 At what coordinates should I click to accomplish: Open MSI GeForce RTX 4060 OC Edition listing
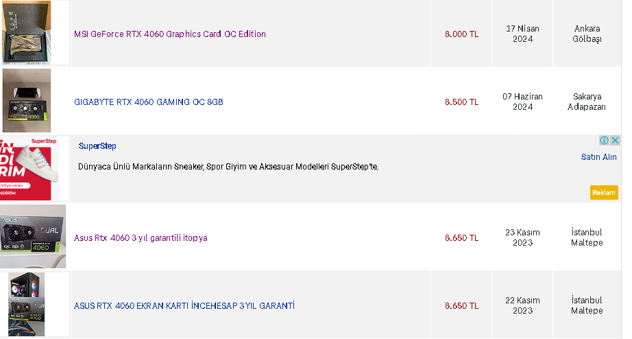(x=170, y=34)
